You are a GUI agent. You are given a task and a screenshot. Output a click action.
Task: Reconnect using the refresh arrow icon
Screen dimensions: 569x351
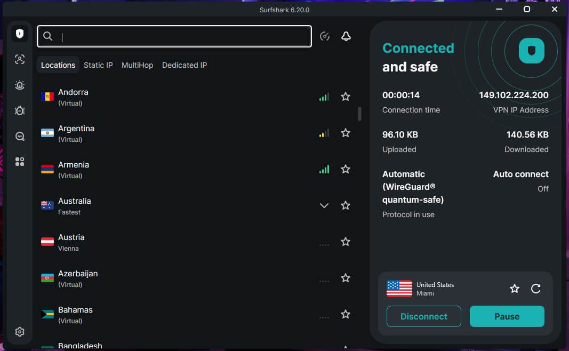[x=535, y=289]
